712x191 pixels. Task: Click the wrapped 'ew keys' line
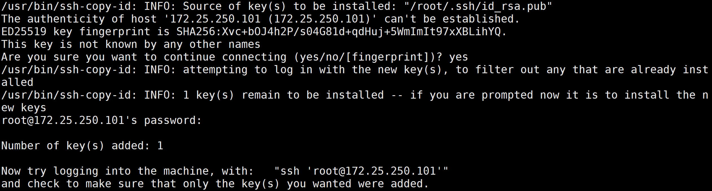tap(23, 108)
